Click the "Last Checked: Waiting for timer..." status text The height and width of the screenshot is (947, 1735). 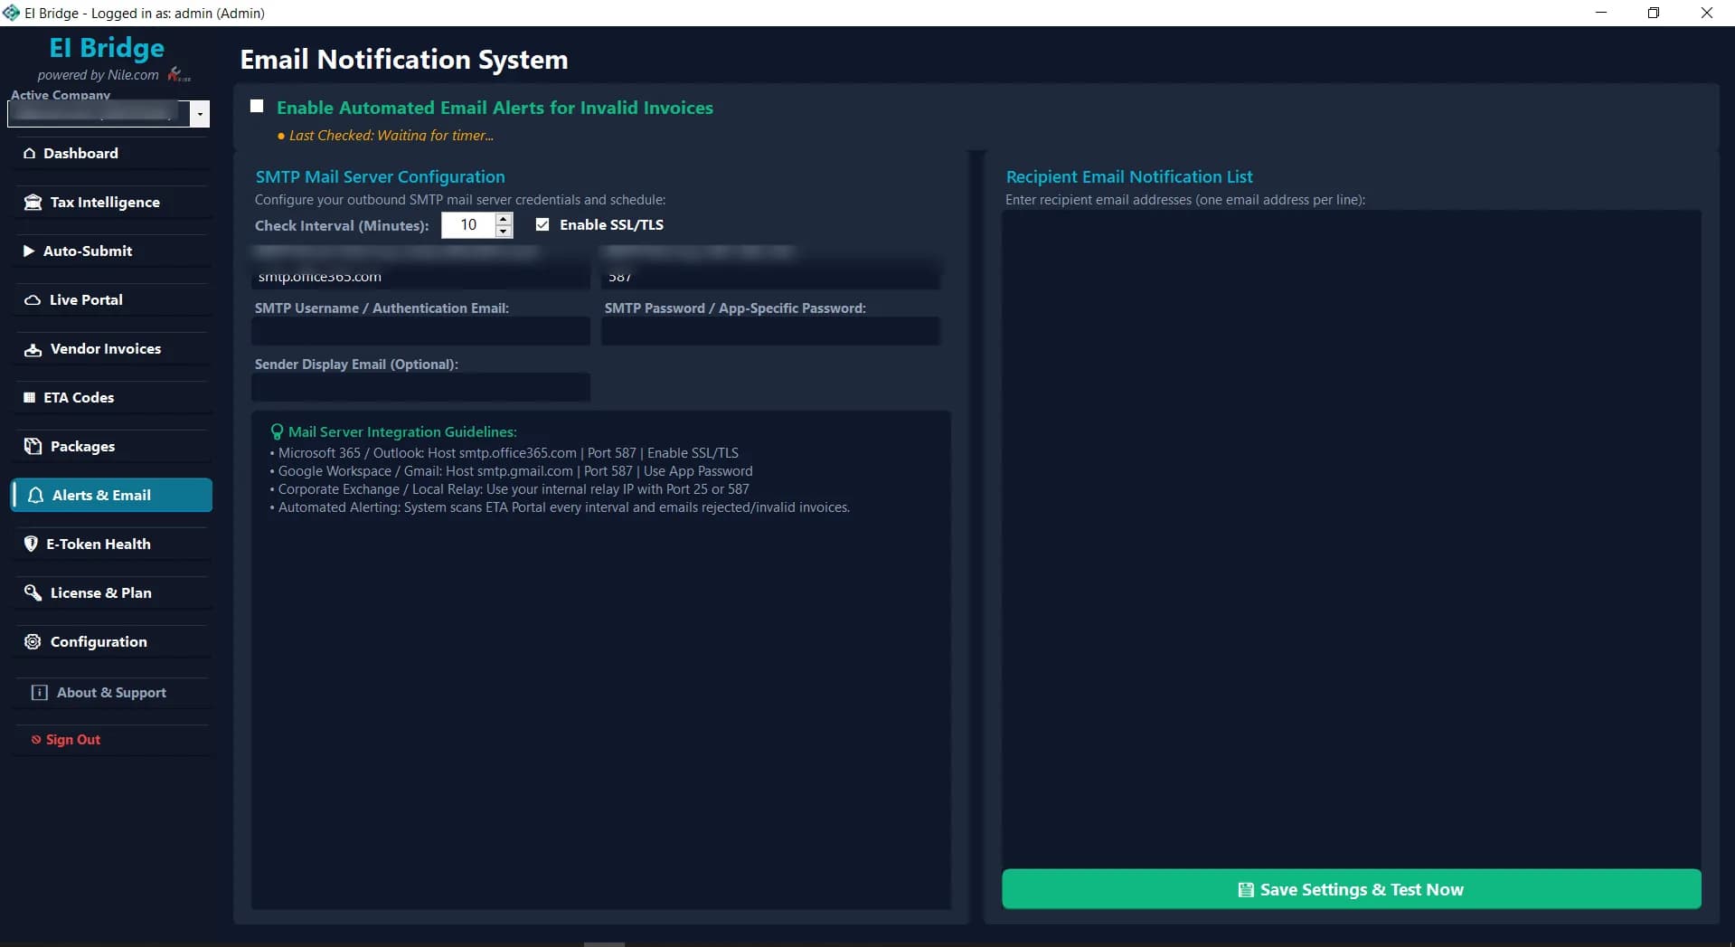[x=391, y=136]
